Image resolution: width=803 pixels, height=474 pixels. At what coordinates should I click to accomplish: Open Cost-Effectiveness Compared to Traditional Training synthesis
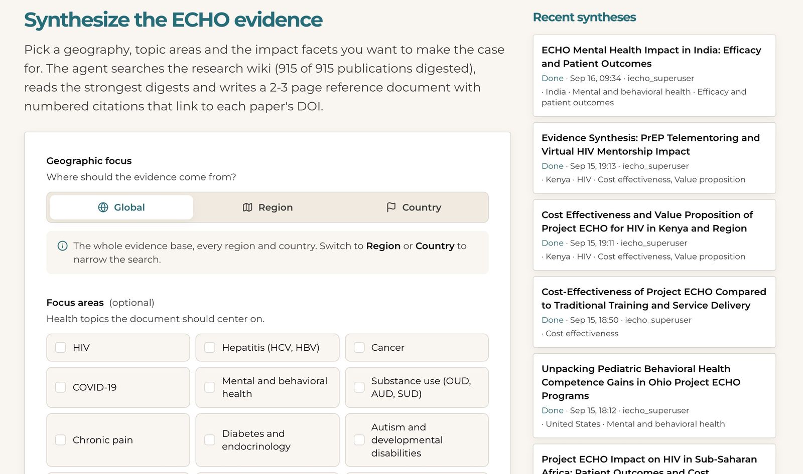[654, 312]
